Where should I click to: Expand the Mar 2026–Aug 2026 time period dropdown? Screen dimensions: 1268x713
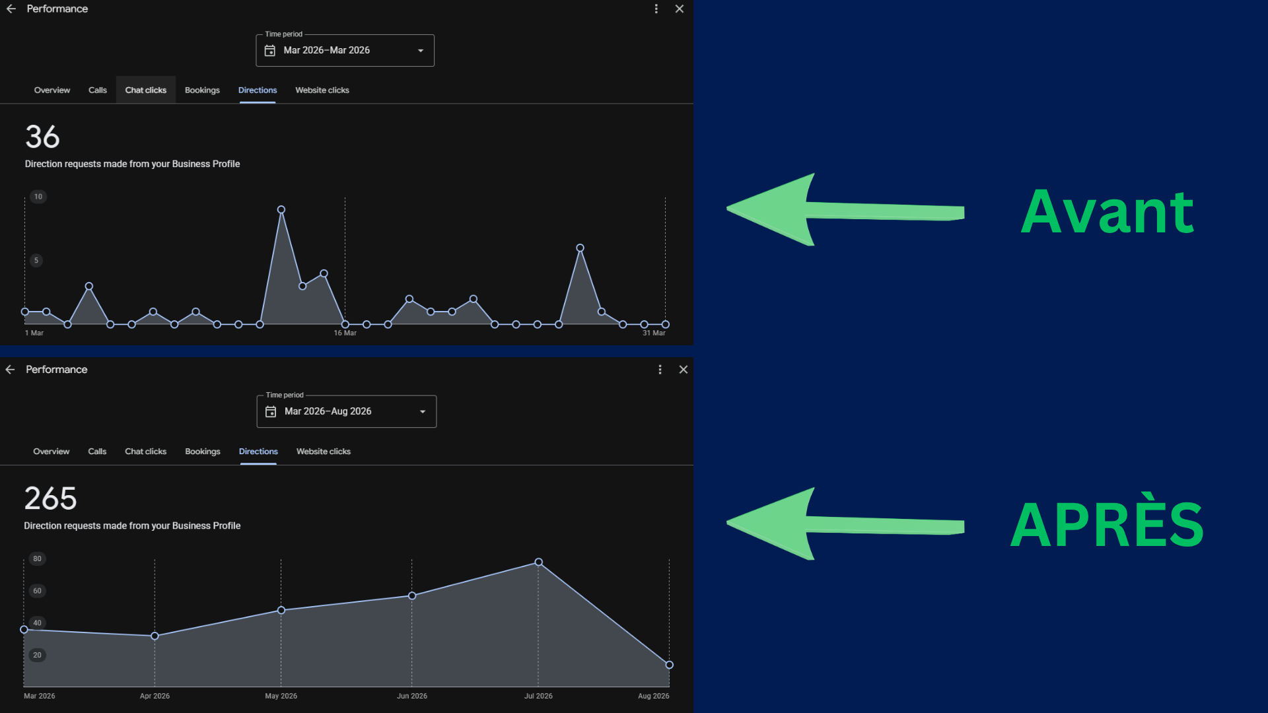[423, 412]
